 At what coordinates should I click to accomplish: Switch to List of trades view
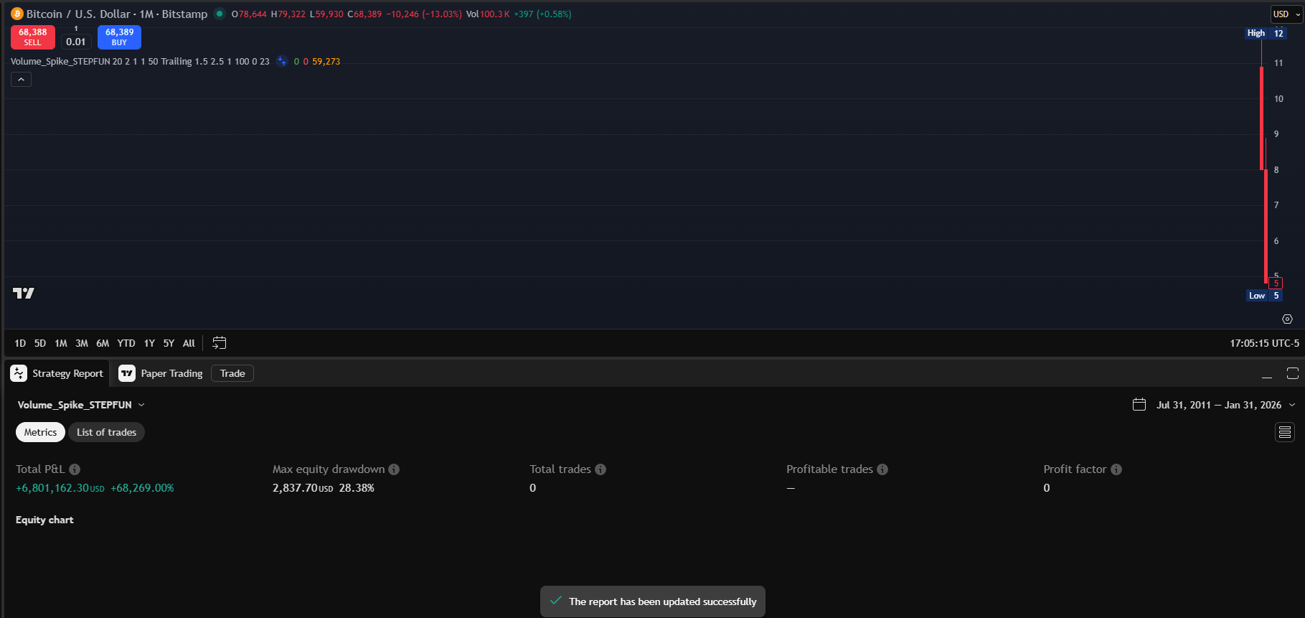pos(106,432)
